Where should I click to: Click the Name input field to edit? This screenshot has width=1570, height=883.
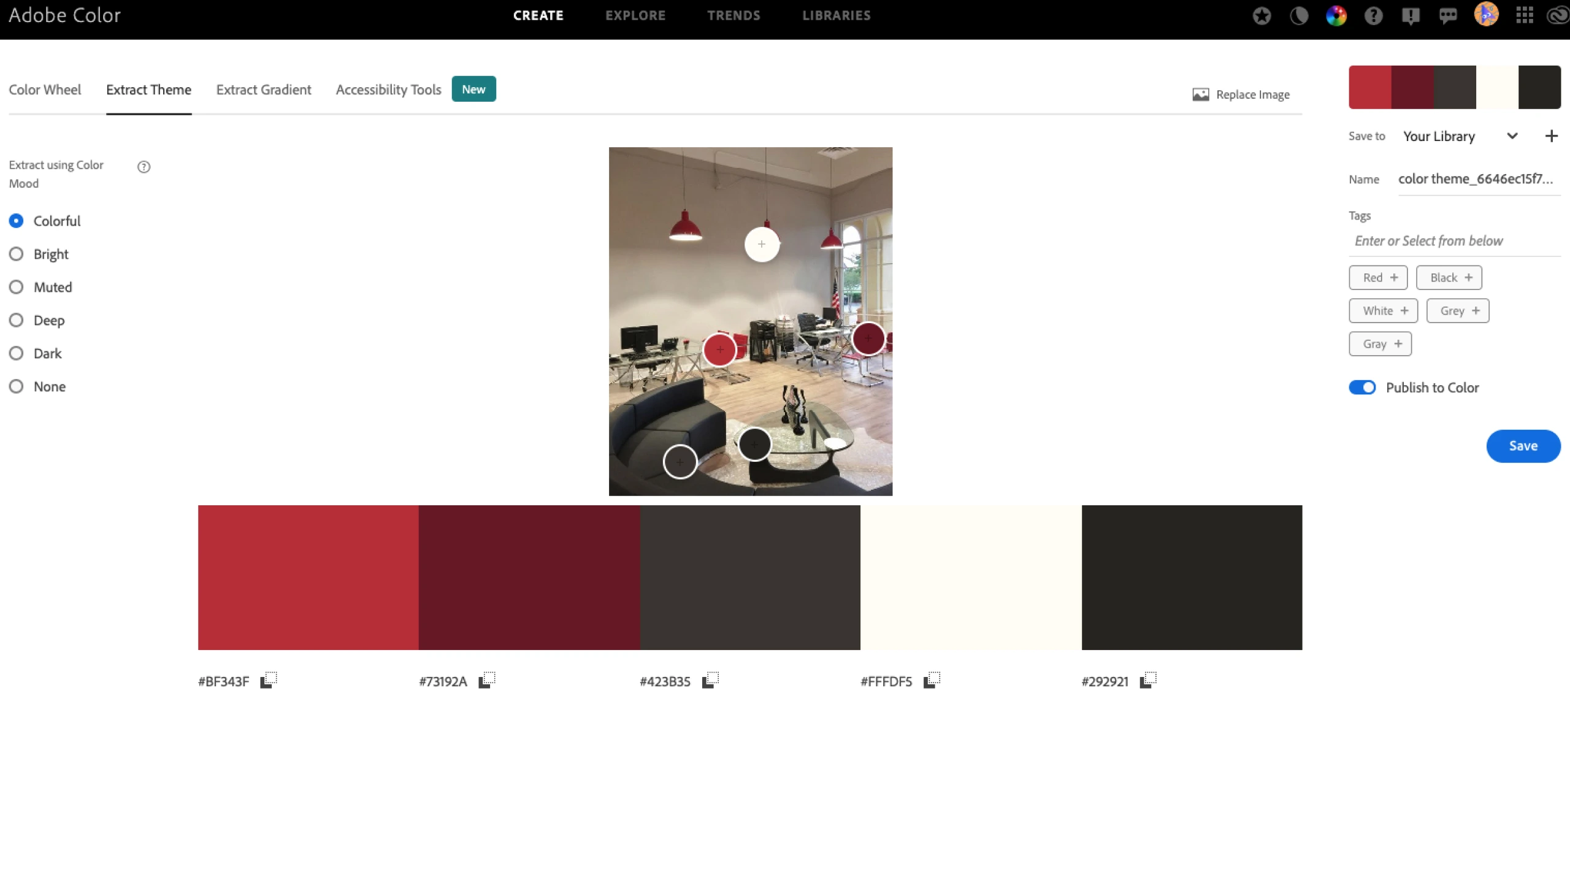pyautogui.click(x=1477, y=178)
